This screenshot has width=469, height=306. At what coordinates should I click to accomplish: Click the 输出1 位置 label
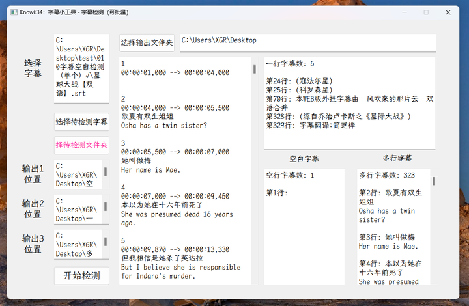coord(33,174)
